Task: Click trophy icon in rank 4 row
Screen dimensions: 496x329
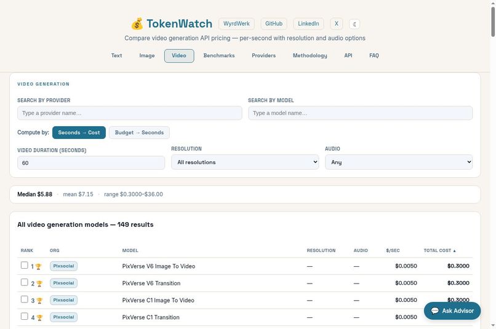Action: (x=39, y=318)
